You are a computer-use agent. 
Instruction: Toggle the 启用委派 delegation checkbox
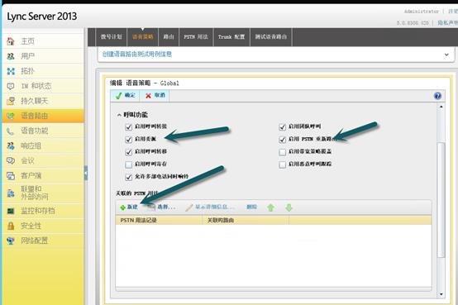coord(128,140)
